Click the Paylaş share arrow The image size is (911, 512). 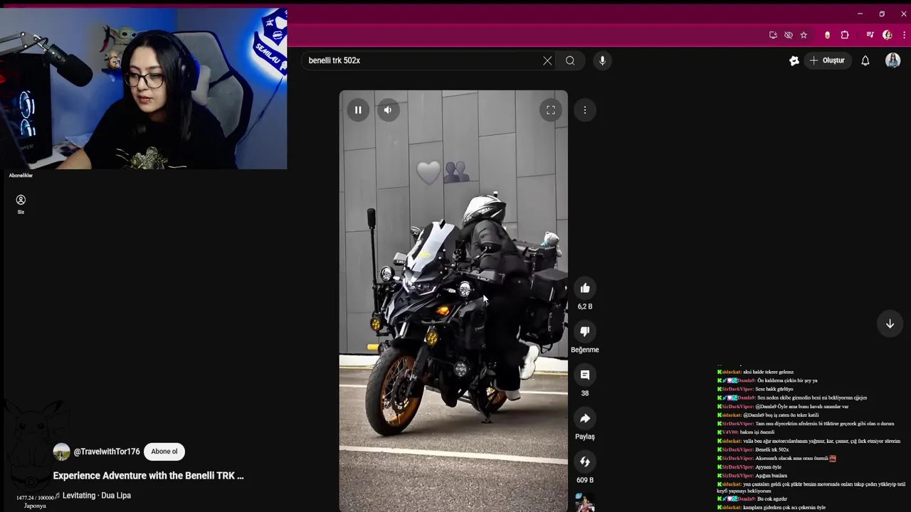click(x=585, y=418)
